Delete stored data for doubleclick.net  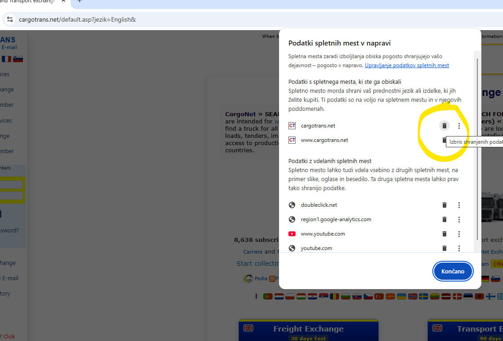click(444, 205)
